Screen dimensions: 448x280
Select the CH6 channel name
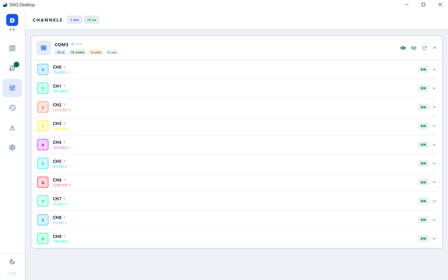coord(57,180)
